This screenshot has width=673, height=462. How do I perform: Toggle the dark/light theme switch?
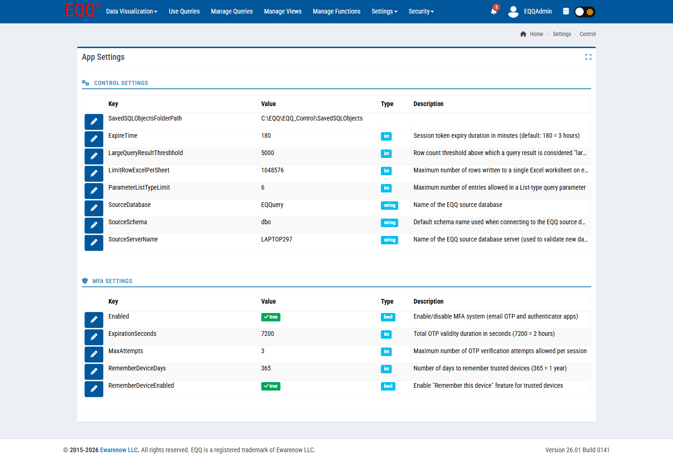coord(584,12)
